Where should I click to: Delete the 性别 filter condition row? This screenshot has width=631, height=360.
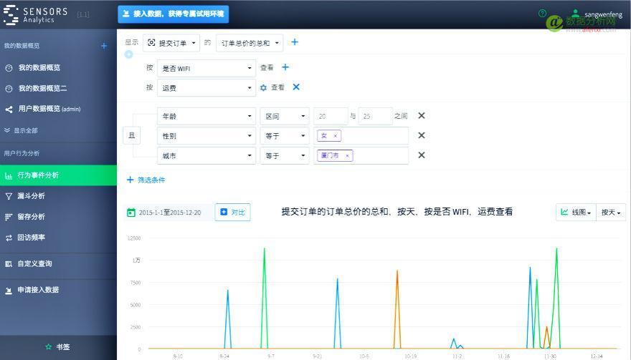tap(422, 135)
